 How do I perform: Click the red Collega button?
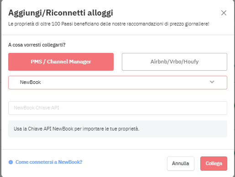(x=214, y=163)
